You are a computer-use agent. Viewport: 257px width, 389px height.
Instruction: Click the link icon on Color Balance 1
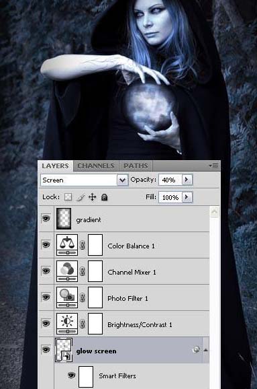[83, 246]
